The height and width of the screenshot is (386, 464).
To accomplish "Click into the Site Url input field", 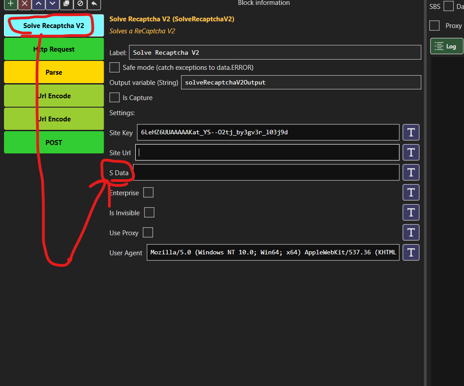I will (267, 153).
